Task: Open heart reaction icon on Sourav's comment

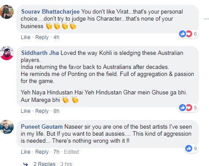Action: [x=189, y=34]
